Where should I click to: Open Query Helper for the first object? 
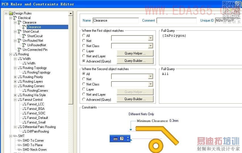pyautogui.click(x=135, y=53)
